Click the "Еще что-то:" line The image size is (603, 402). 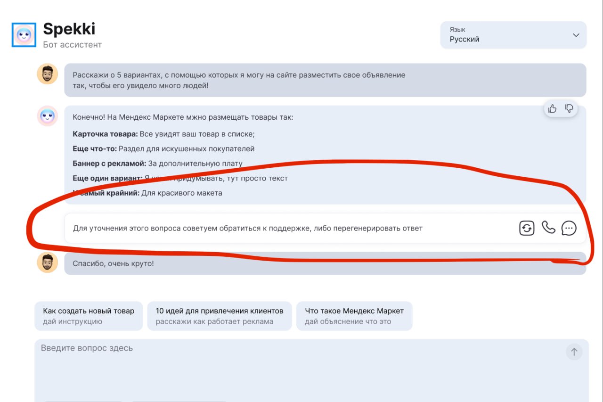pyautogui.click(x=163, y=149)
